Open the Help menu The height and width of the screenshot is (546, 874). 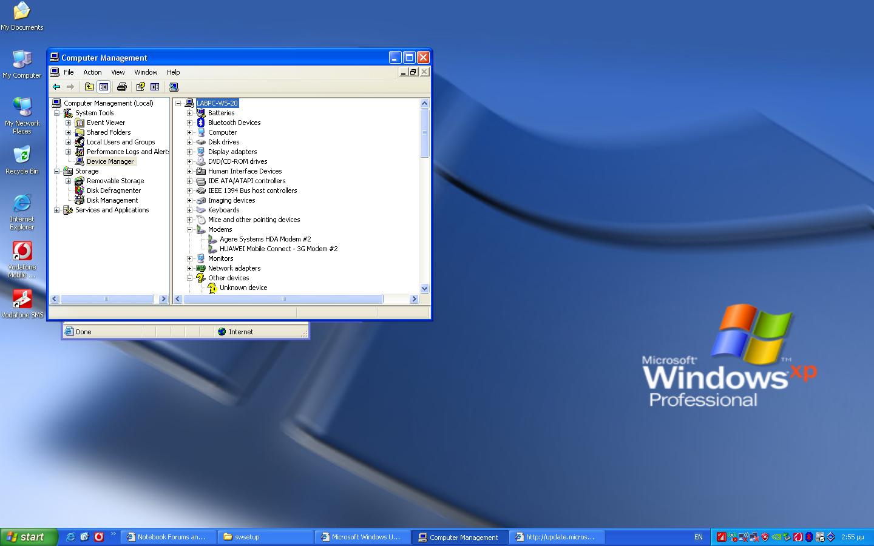point(173,72)
